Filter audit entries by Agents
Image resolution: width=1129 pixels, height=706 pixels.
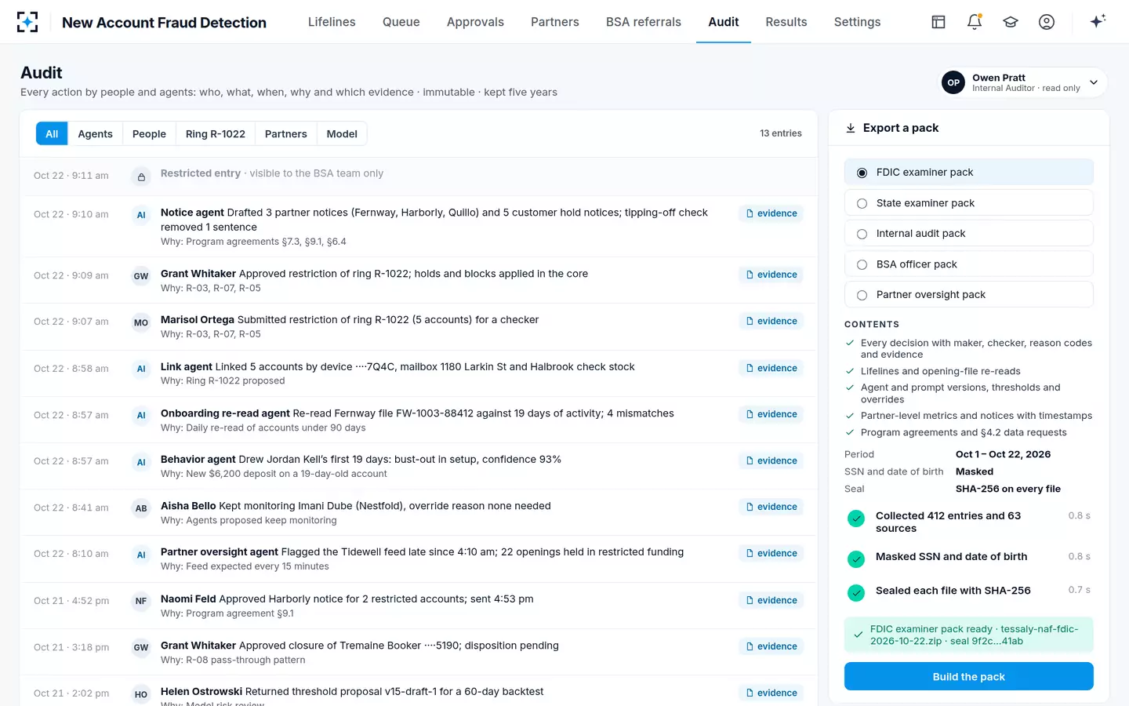[x=95, y=134]
